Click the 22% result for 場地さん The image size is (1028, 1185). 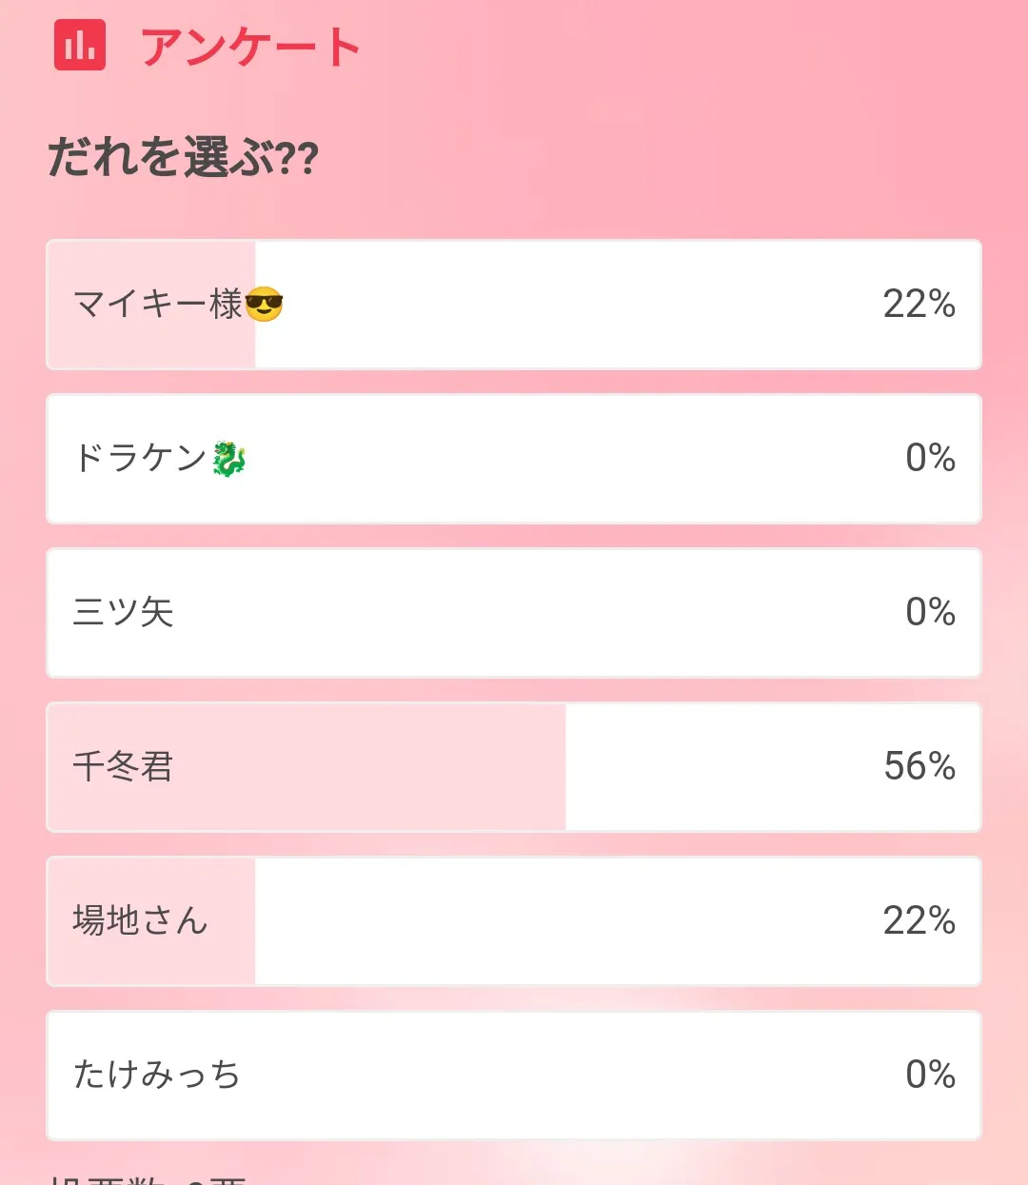coord(919,921)
